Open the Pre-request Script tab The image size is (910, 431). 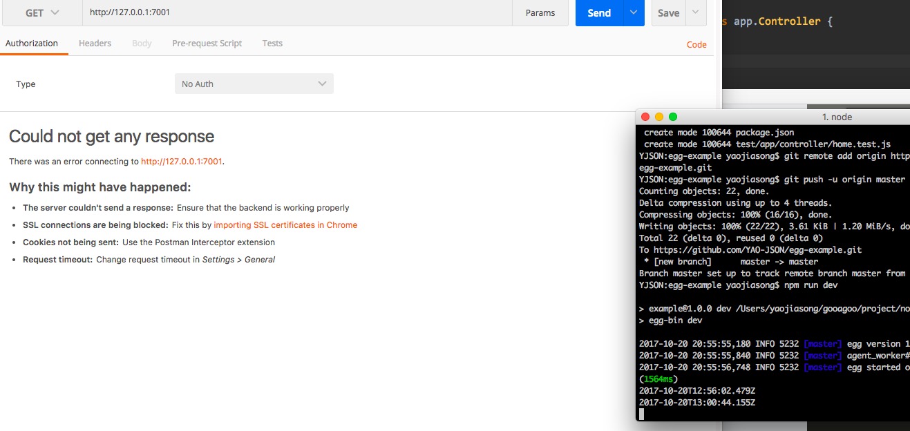click(207, 43)
